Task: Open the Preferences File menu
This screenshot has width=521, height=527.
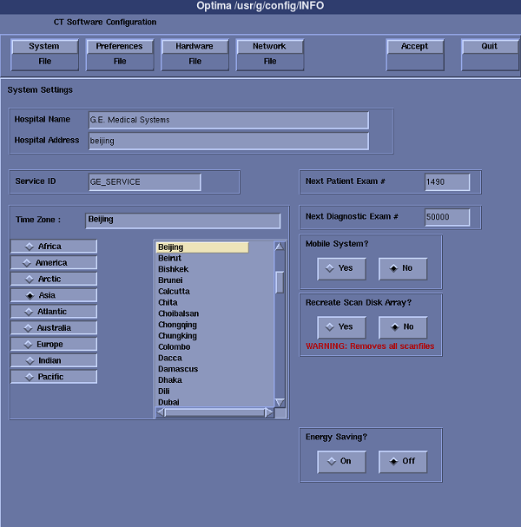Action: (x=120, y=54)
